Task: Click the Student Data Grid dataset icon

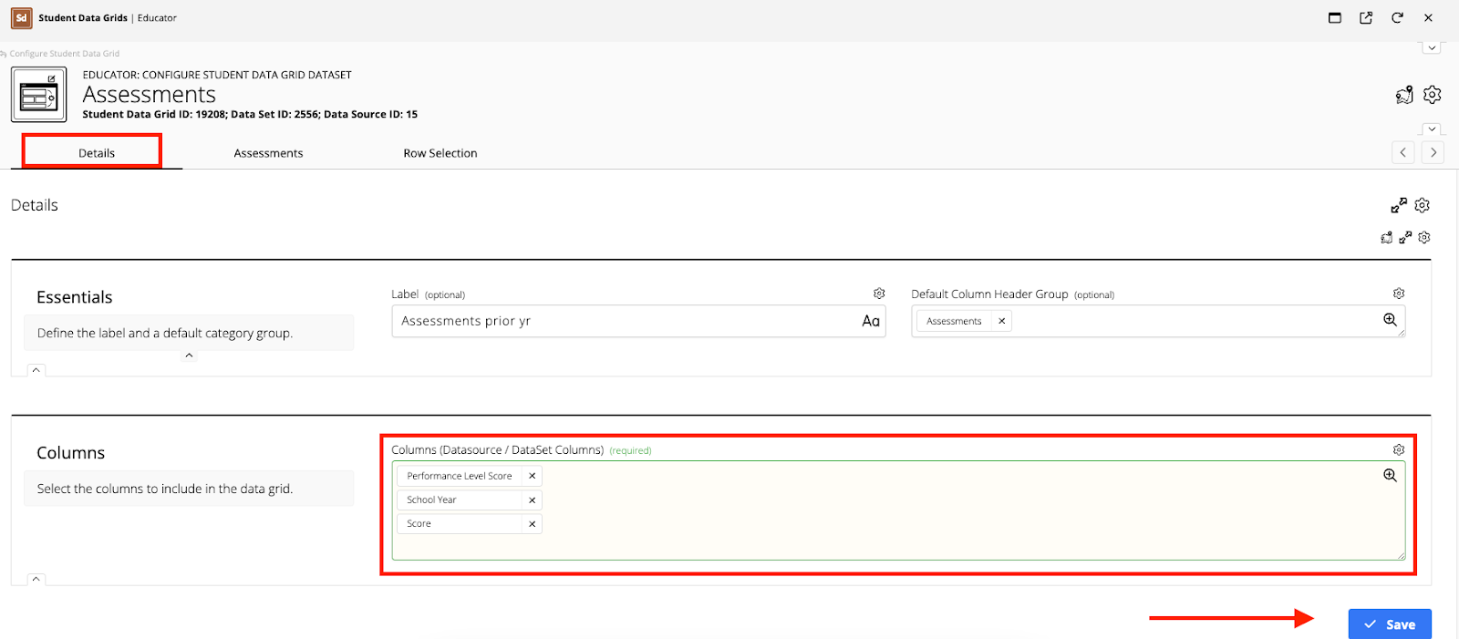Action: [x=38, y=95]
